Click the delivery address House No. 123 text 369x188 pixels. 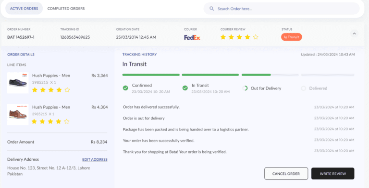pyautogui.click(x=49, y=171)
